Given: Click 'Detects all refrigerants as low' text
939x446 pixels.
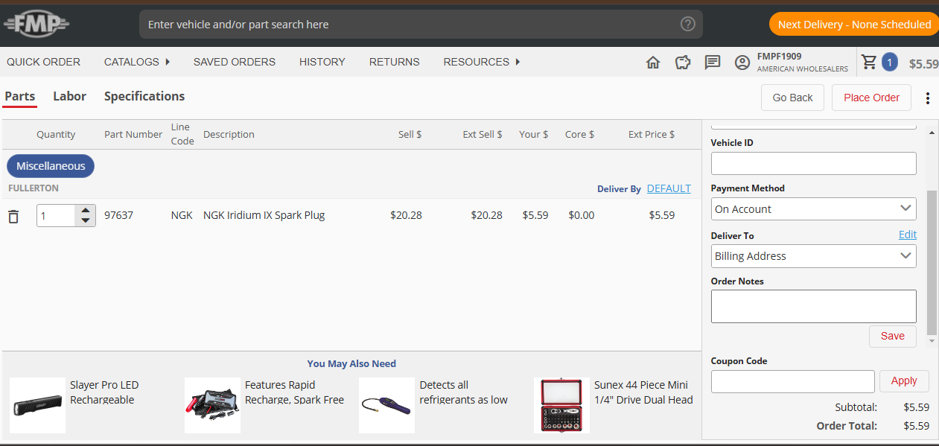Looking at the screenshot, I should pos(463,392).
